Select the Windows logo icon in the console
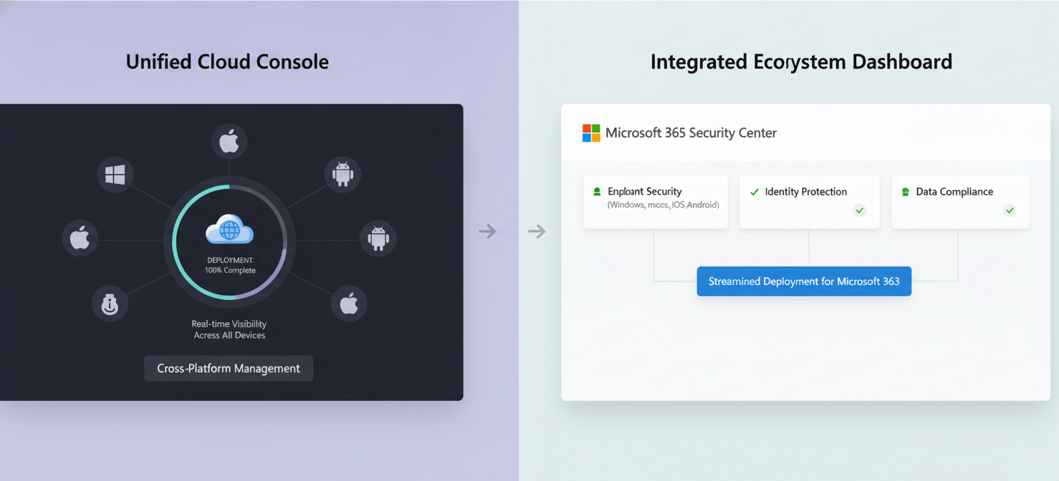This screenshot has height=481, width=1059. [115, 175]
